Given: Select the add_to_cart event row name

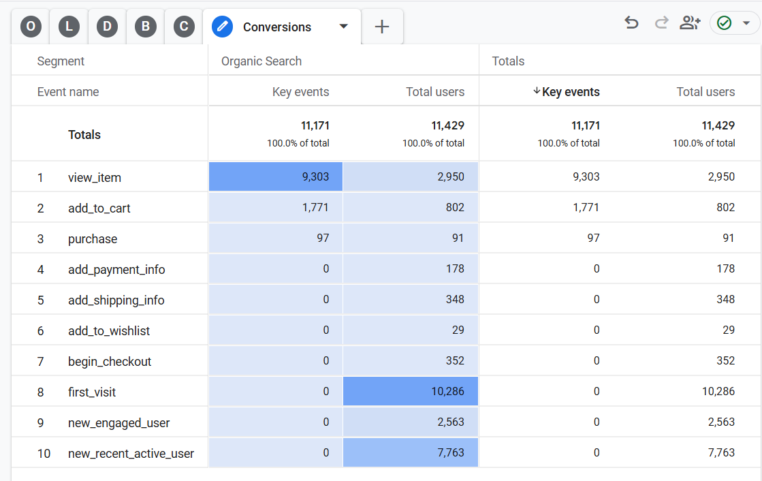Looking at the screenshot, I should [x=99, y=208].
